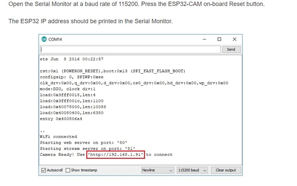
Task: Click the 'load:0x40078000,len:10088' line
Action: click(x=73, y=107)
